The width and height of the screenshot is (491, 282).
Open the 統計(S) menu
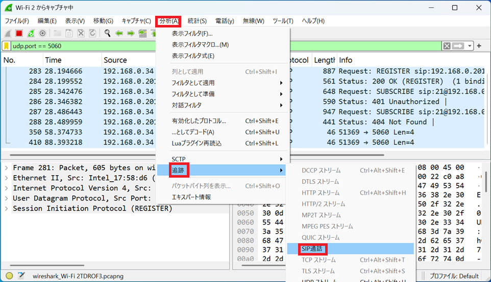pyautogui.click(x=197, y=21)
